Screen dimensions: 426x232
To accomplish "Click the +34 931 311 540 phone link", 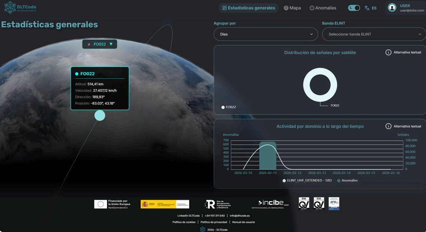I will pyautogui.click(x=214, y=216).
